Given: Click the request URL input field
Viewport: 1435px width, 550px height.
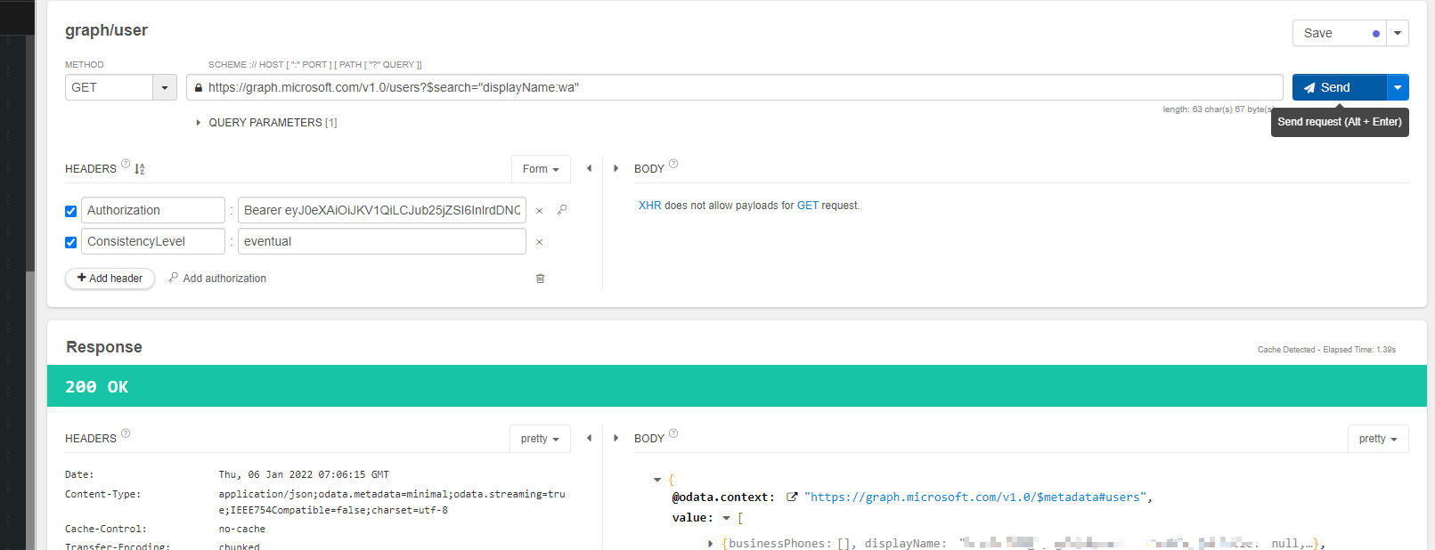Looking at the screenshot, I should 735,87.
